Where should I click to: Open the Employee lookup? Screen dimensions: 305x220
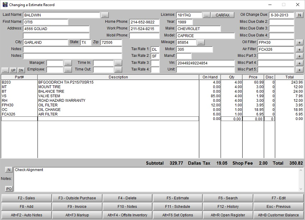click(67, 69)
